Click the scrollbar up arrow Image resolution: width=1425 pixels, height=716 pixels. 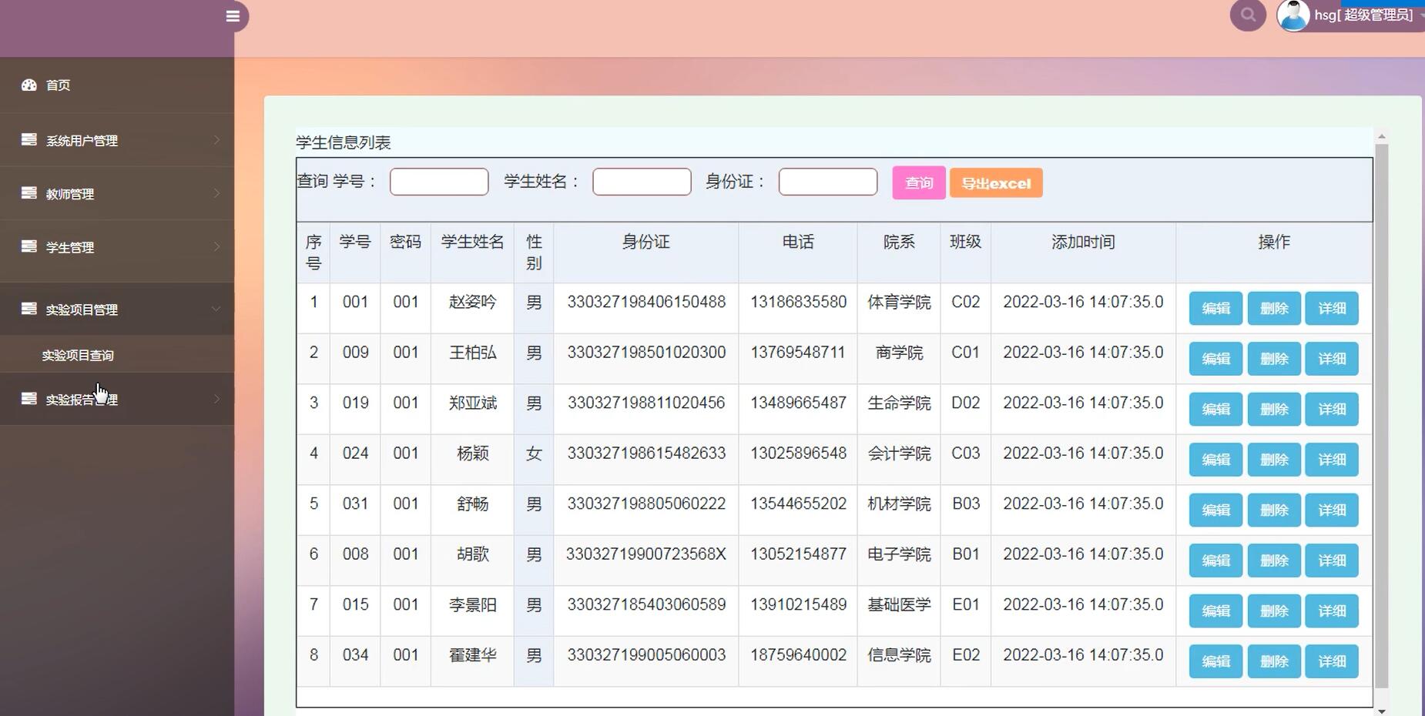click(x=1382, y=136)
